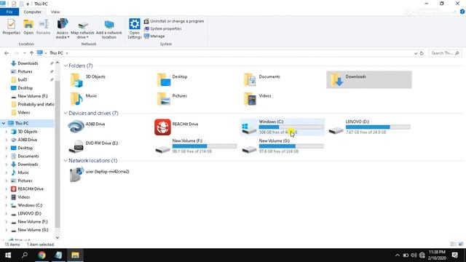Open the File menu
Image resolution: width=466 pixels, height=262 pixels.
(9, 12)
